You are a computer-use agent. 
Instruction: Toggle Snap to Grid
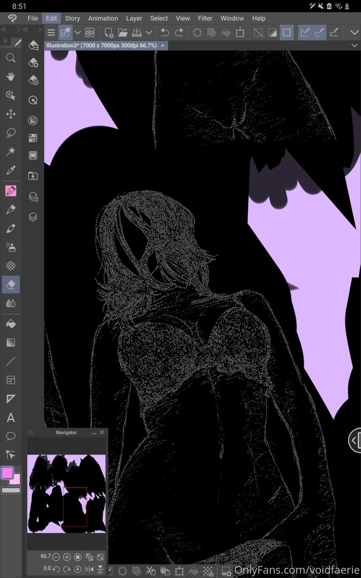click(334, 33)
